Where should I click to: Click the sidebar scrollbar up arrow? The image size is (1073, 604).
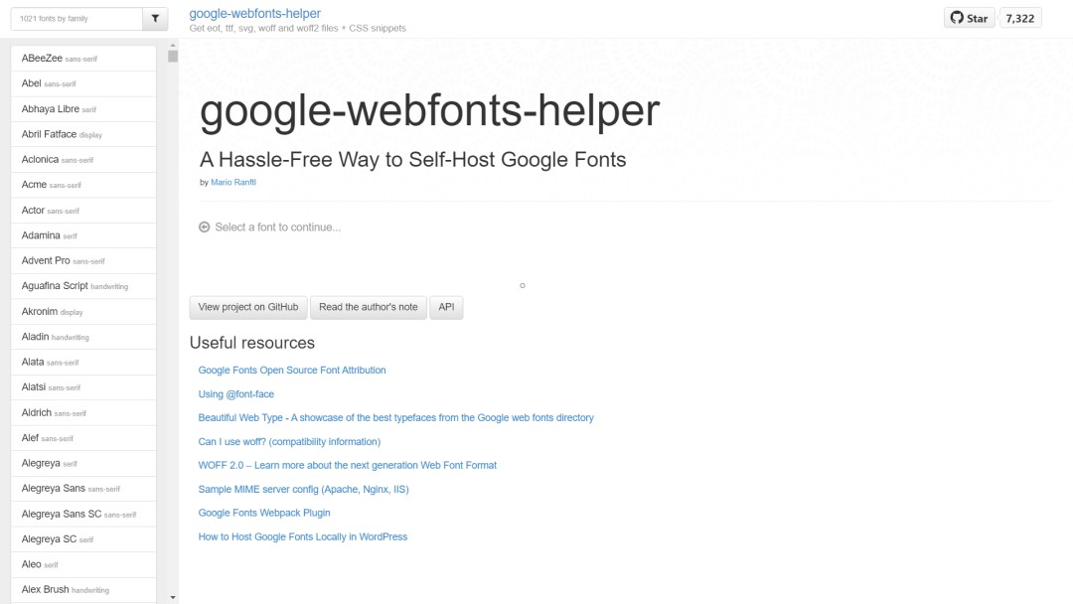tap(171, 46)
